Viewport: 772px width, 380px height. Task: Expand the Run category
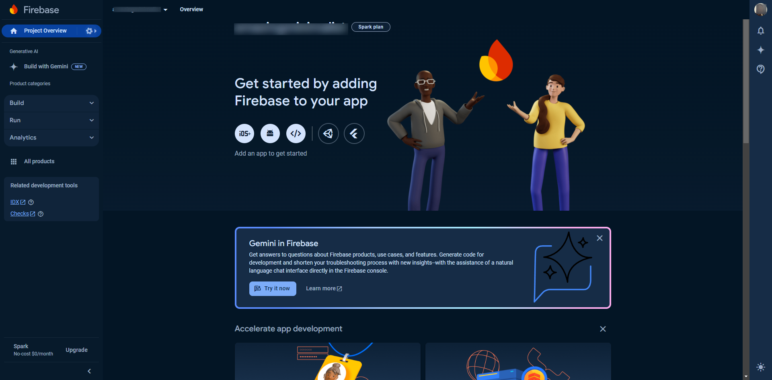51,120
